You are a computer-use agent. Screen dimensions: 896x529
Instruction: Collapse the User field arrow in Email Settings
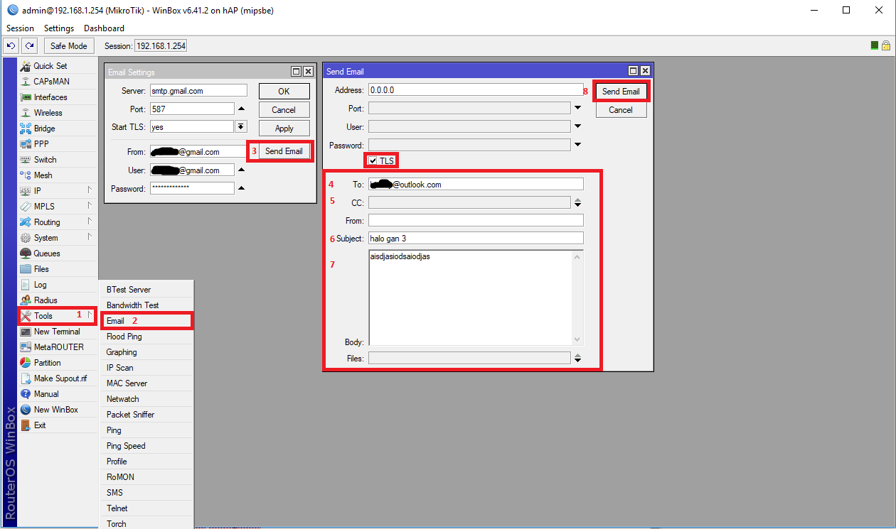[241, 170]
